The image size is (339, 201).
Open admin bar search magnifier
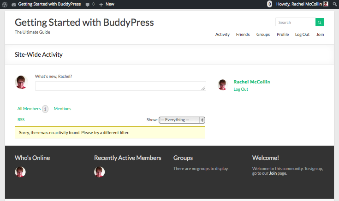[335, 4]
